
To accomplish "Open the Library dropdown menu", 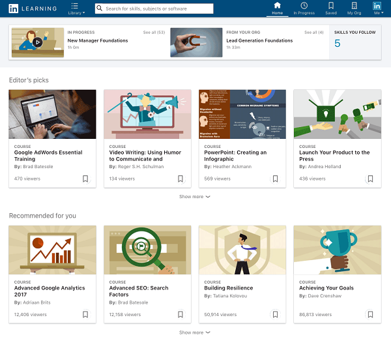I will pos(76,8).
